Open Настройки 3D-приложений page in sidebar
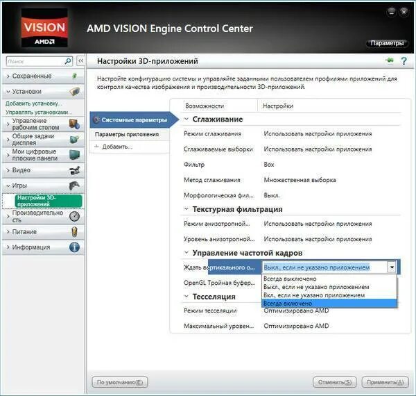 [49, 201]
